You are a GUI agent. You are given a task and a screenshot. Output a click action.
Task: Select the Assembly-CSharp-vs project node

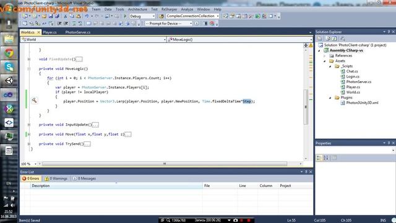346,51
